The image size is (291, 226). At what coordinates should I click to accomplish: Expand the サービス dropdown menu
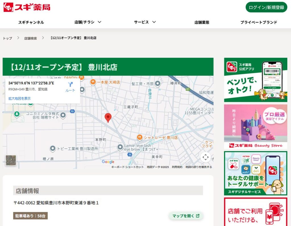[x=145, y=22]
